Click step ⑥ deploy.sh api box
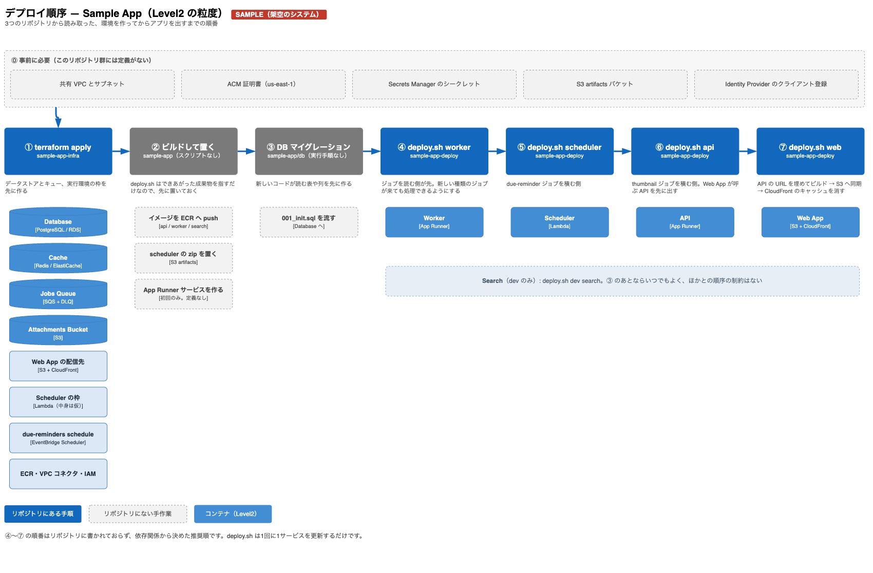The height and width of the screenshot is (573, 873). coord(685,151)
